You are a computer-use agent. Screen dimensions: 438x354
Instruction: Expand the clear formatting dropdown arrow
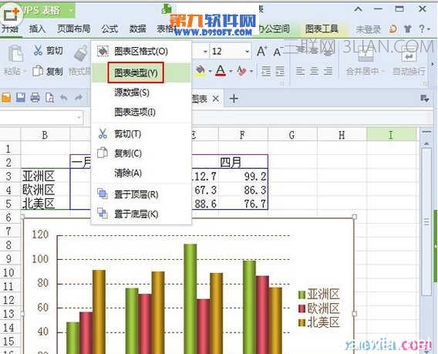[x=251, y=71]
